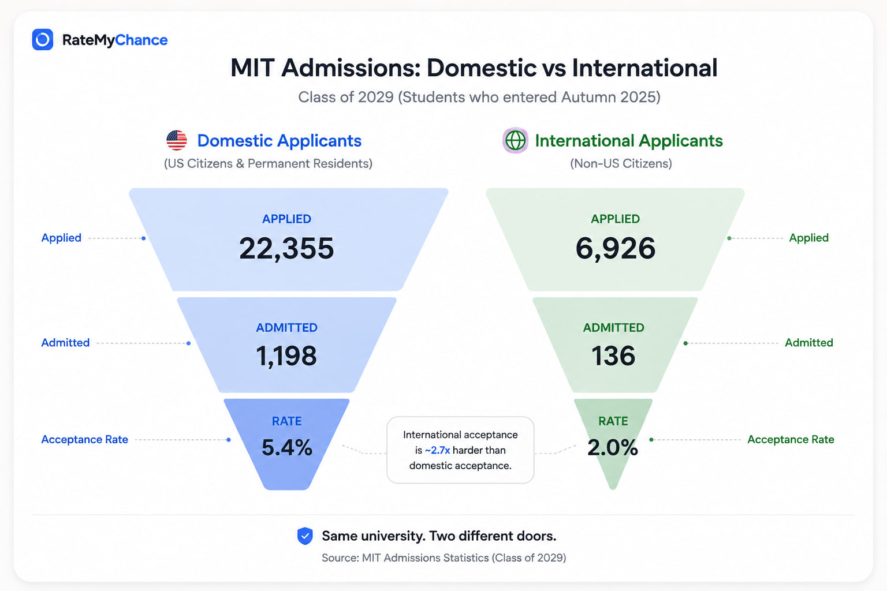Viewport: 887px width, 591px height.
Task: Click the green 'Acceptance Rate' side label
Action: (x=791, y=440)
